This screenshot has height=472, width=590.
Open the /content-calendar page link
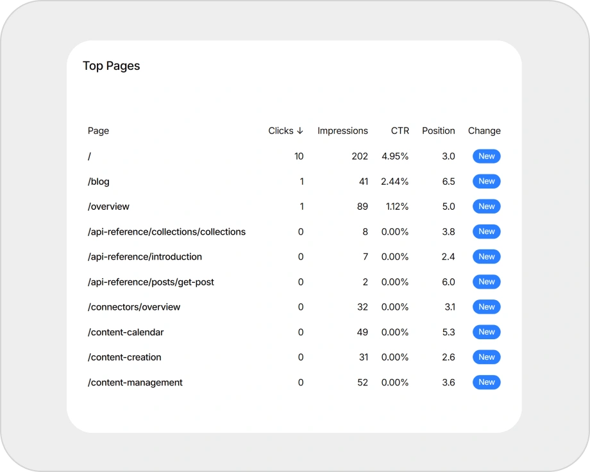tap(125, 332)
